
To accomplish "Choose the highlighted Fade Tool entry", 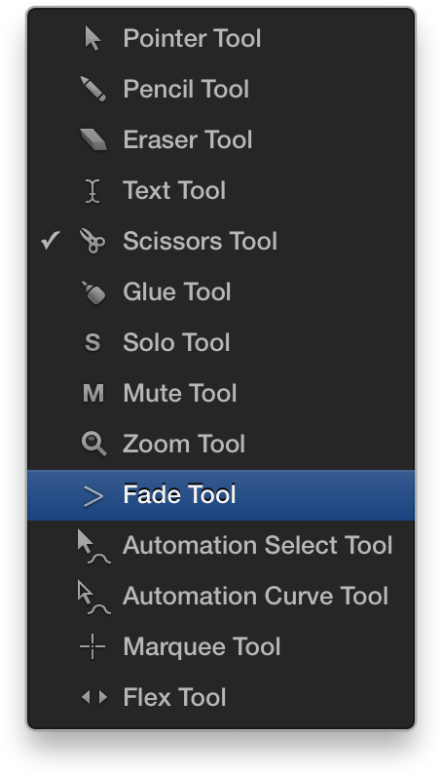I will (221, 495).
